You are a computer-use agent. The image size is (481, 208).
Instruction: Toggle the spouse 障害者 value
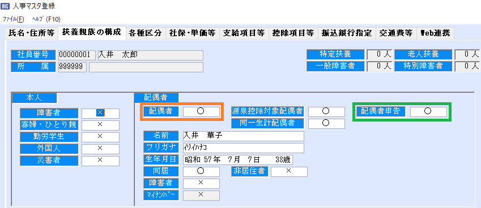click(x=201, y=184)
